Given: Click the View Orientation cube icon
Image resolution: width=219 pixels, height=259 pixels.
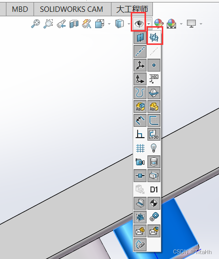Looking at the screenshot, I should click(x=100, y=24).
